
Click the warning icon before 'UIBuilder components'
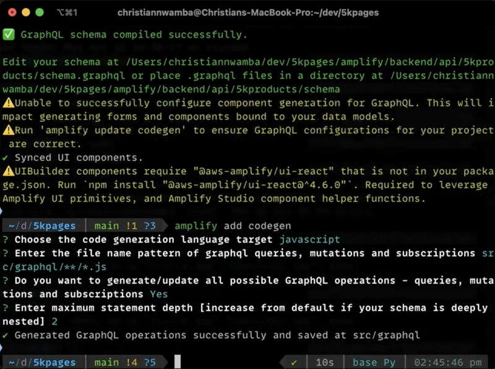click(9, 171)
